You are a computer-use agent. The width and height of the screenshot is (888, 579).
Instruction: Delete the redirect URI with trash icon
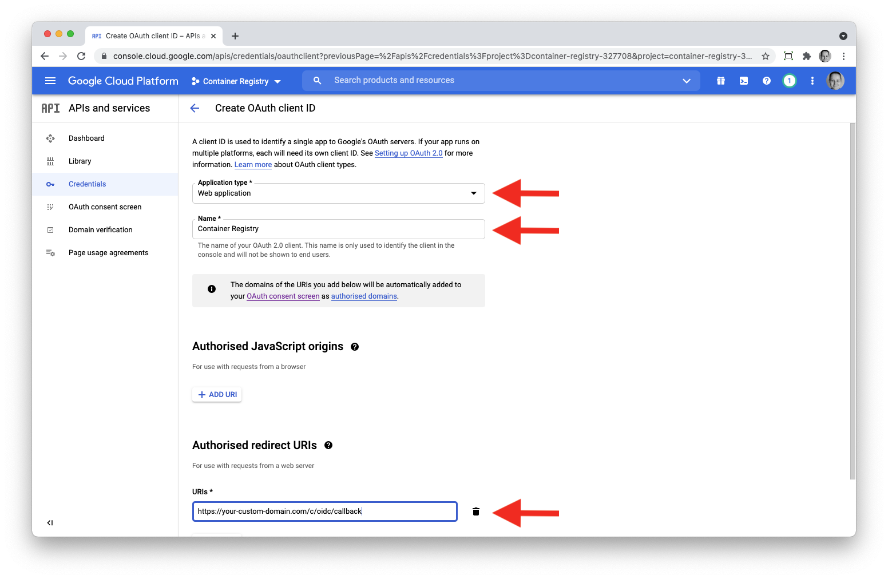click(x=476, y=511)
